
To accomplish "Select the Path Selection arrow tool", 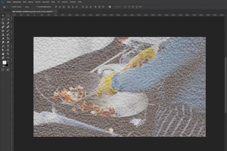I will (3, 50).
